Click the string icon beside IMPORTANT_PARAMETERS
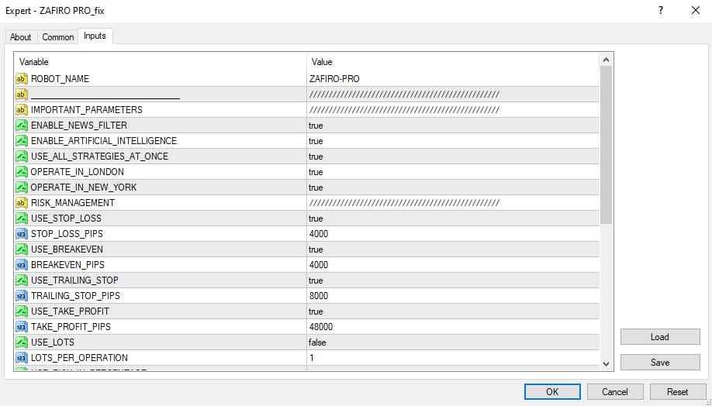Viewport: 712px width, 406px height. tap(22, 110)
